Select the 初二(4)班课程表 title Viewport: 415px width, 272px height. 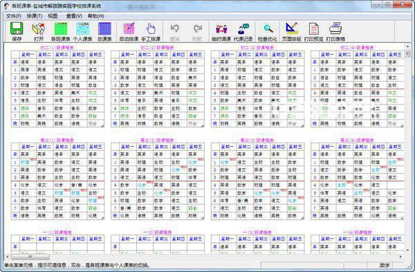tap(357, 48)
